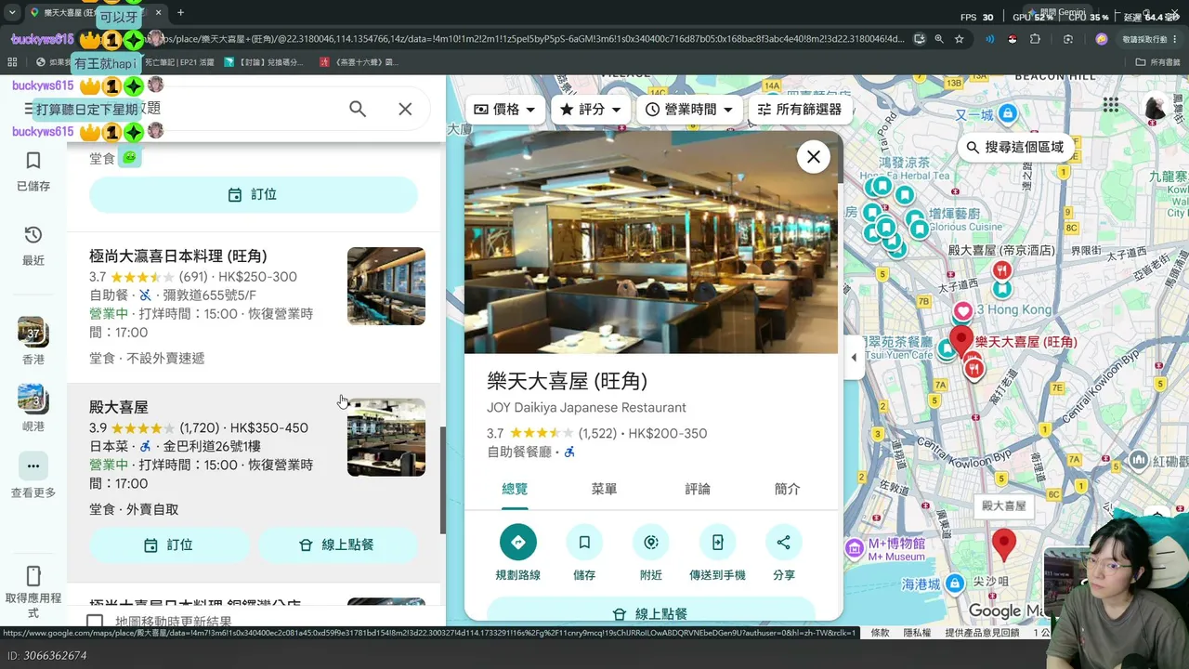The height and width of the screenshot is (669, 1189).
Task: Open the 峴港 recent place thumbnail
Action: 33,399
